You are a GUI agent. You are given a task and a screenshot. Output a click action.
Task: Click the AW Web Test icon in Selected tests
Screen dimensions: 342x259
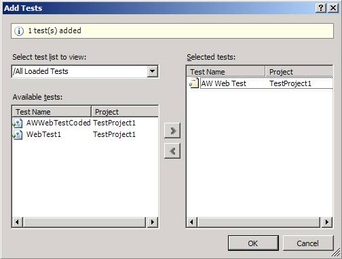(194, 83)
